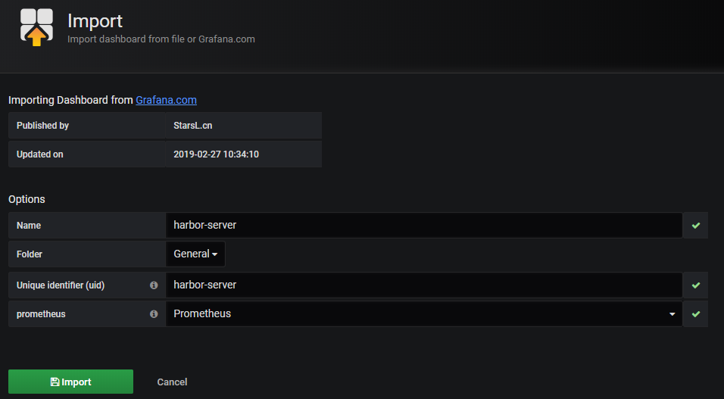This screenshot has height=399, width=724.
Task: Click the Folder label
Action: [x=29, y=254]
